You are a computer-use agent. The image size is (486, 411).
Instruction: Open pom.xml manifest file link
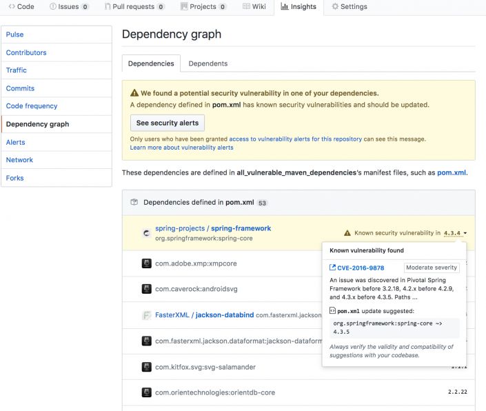[452, 172]
